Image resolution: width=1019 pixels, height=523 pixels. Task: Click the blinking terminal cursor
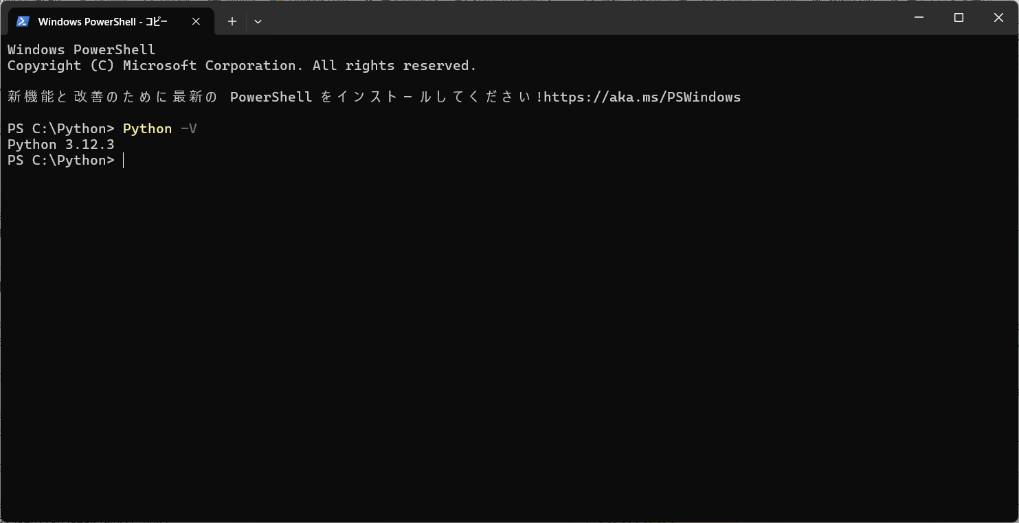124,160
